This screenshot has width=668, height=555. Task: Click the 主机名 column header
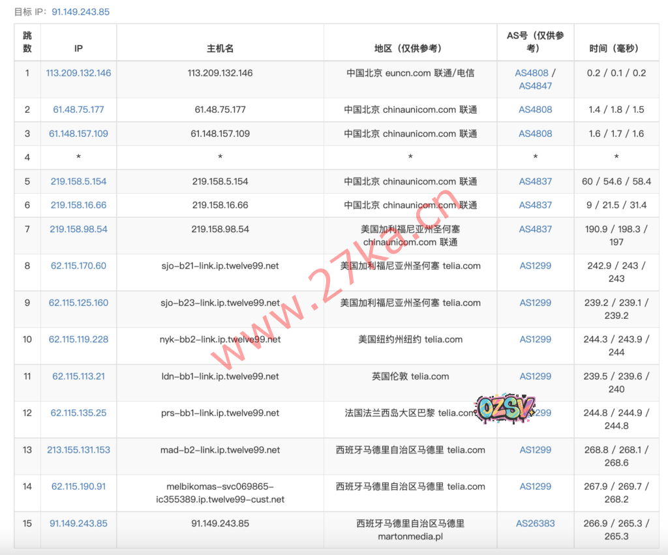point(220,48)
